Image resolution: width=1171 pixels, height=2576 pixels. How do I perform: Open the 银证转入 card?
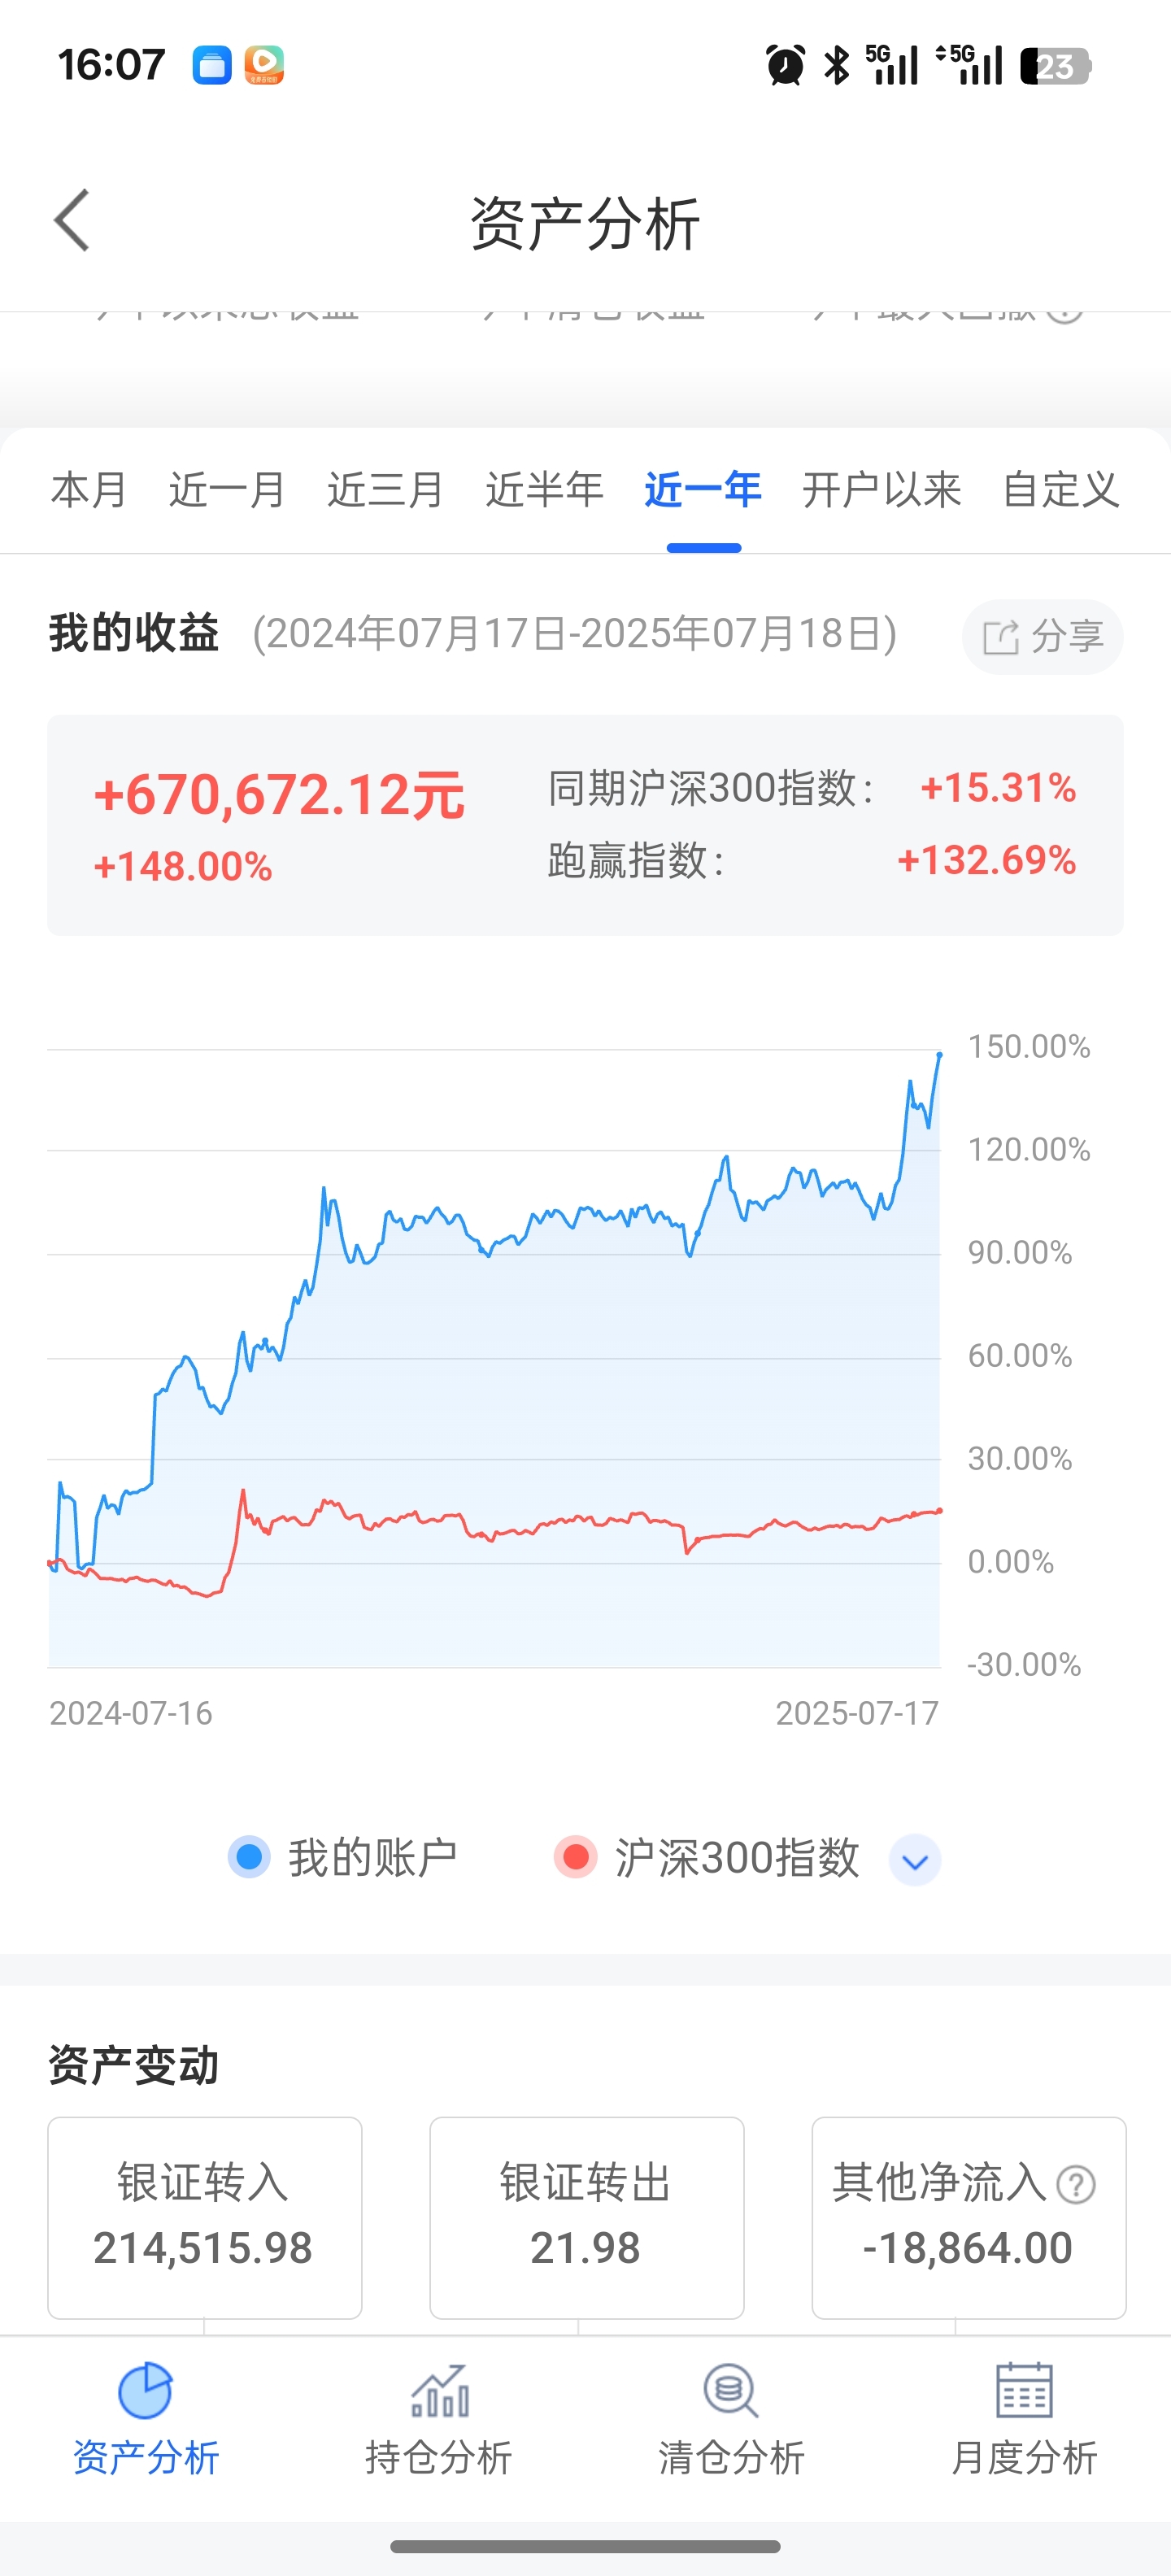click(x=205, y=2217)
